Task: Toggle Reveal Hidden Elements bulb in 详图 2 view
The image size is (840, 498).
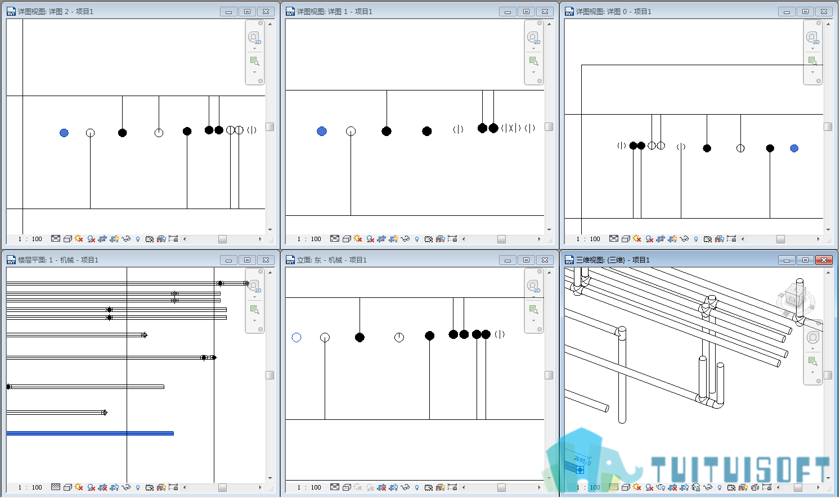Action: point(138,239)
